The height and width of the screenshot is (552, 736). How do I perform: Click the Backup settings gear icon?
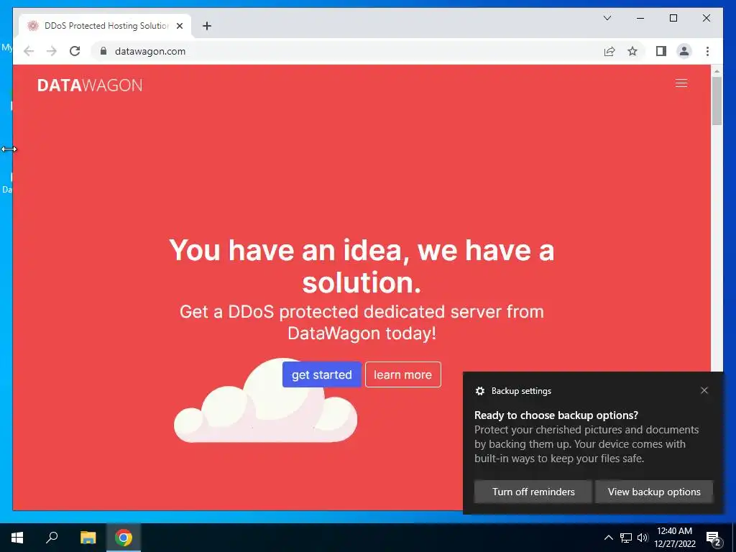[x=479, y=391]
